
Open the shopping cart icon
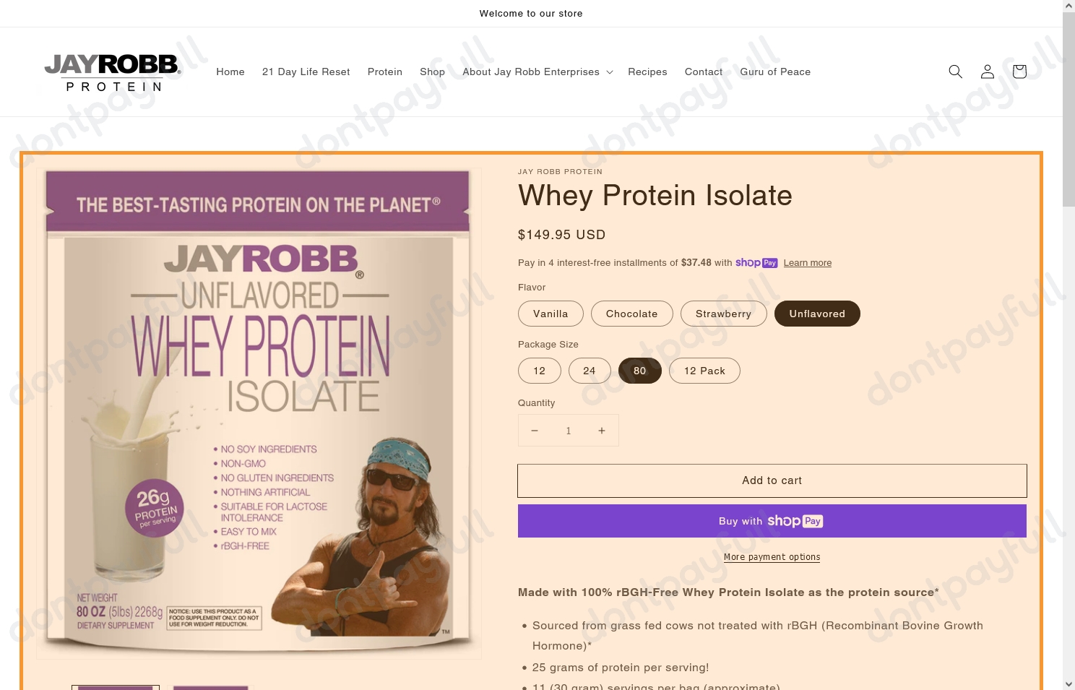click(1019, 72)
